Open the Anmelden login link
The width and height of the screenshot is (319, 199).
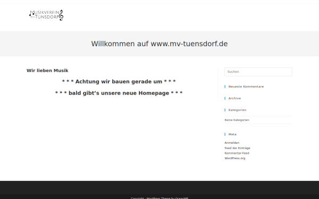pyautogui.click(x=232, y=143)
